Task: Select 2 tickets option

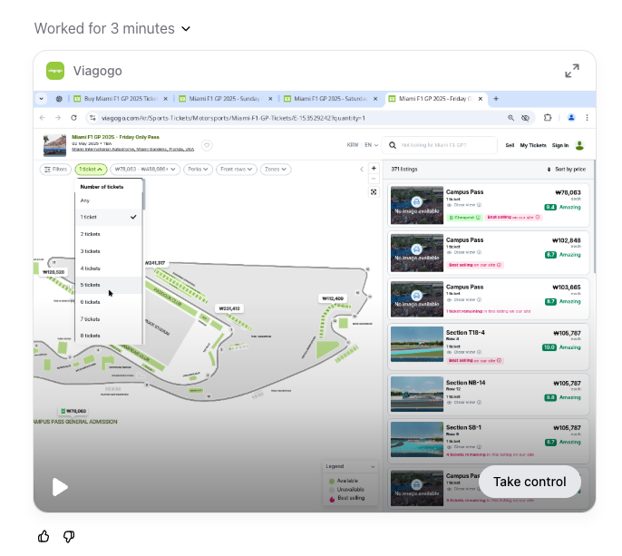Action: [x=108, y=234]
